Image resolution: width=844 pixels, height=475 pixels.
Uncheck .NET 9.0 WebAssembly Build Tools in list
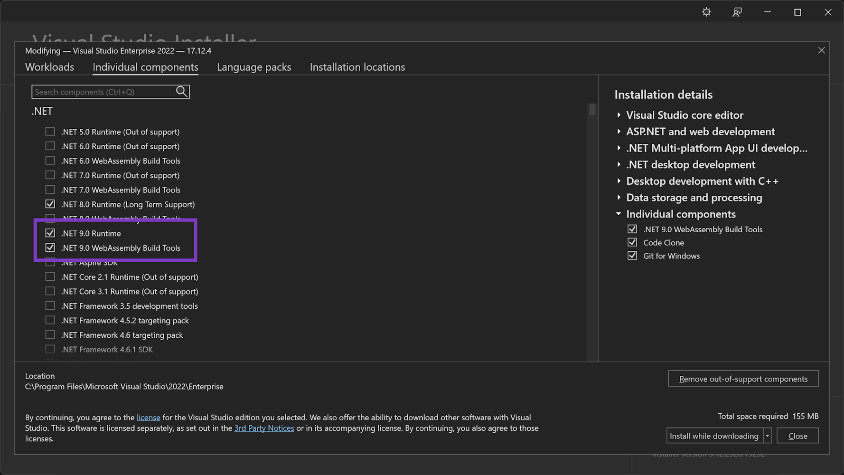[x=50, y=247]
